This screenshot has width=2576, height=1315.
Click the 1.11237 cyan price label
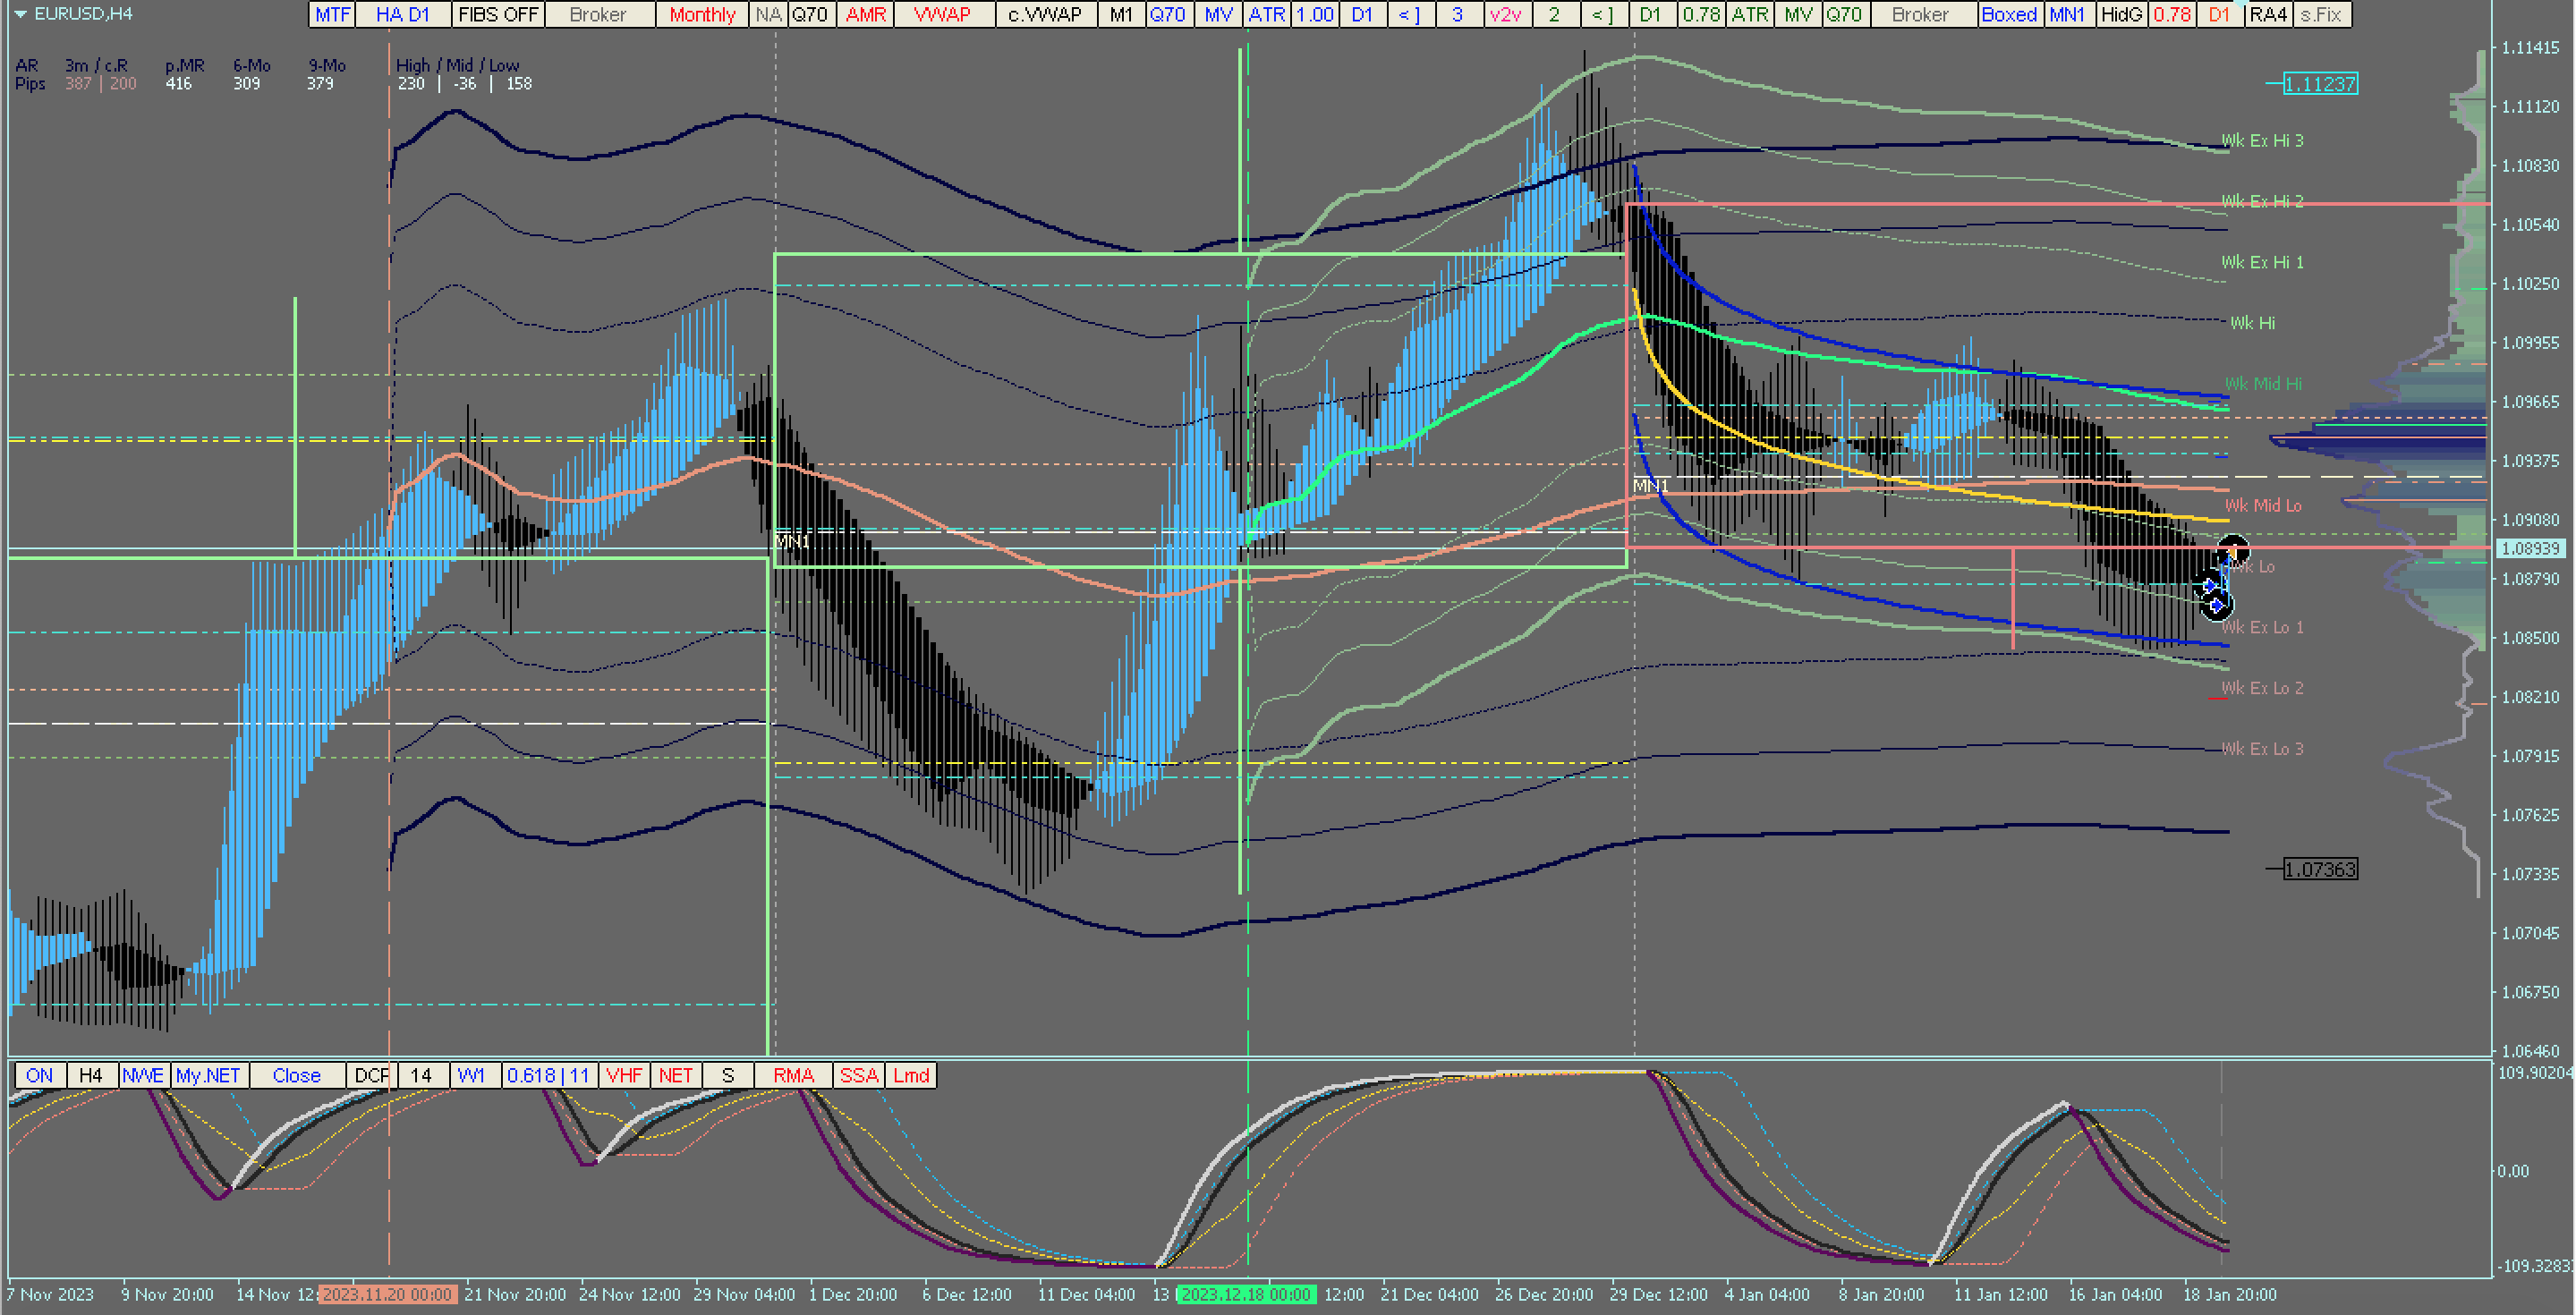coord(2320,84)
